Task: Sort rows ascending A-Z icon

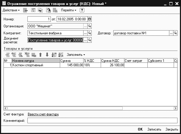Action: 54,55
